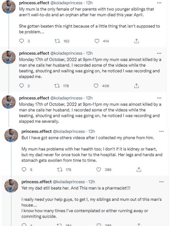The height and width of the screenshot is (226, 176).
Task: Open @koladeprincess profile from first tweet
Action: pyautogui.click(x=66, y=3)
